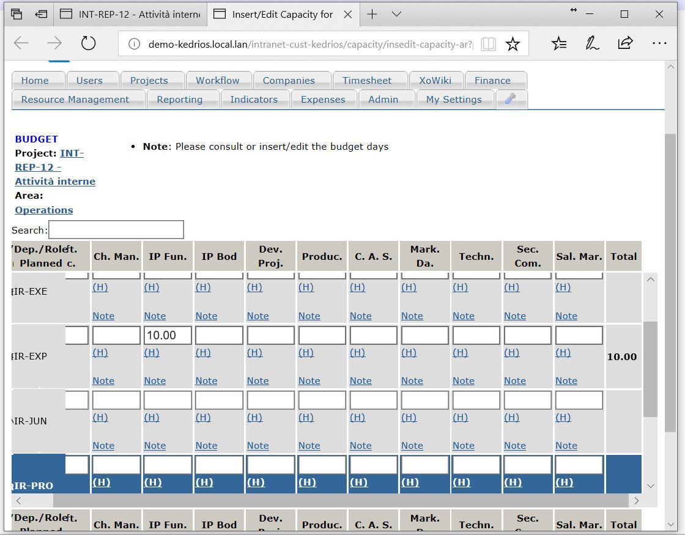Click the browser Forward arrow
The height and width of the screenshot is (535, 685).
click(x=54, y=43)
